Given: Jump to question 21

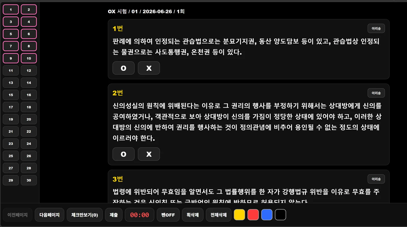Looking at the screenshot, I should click(x=11, y=131).
